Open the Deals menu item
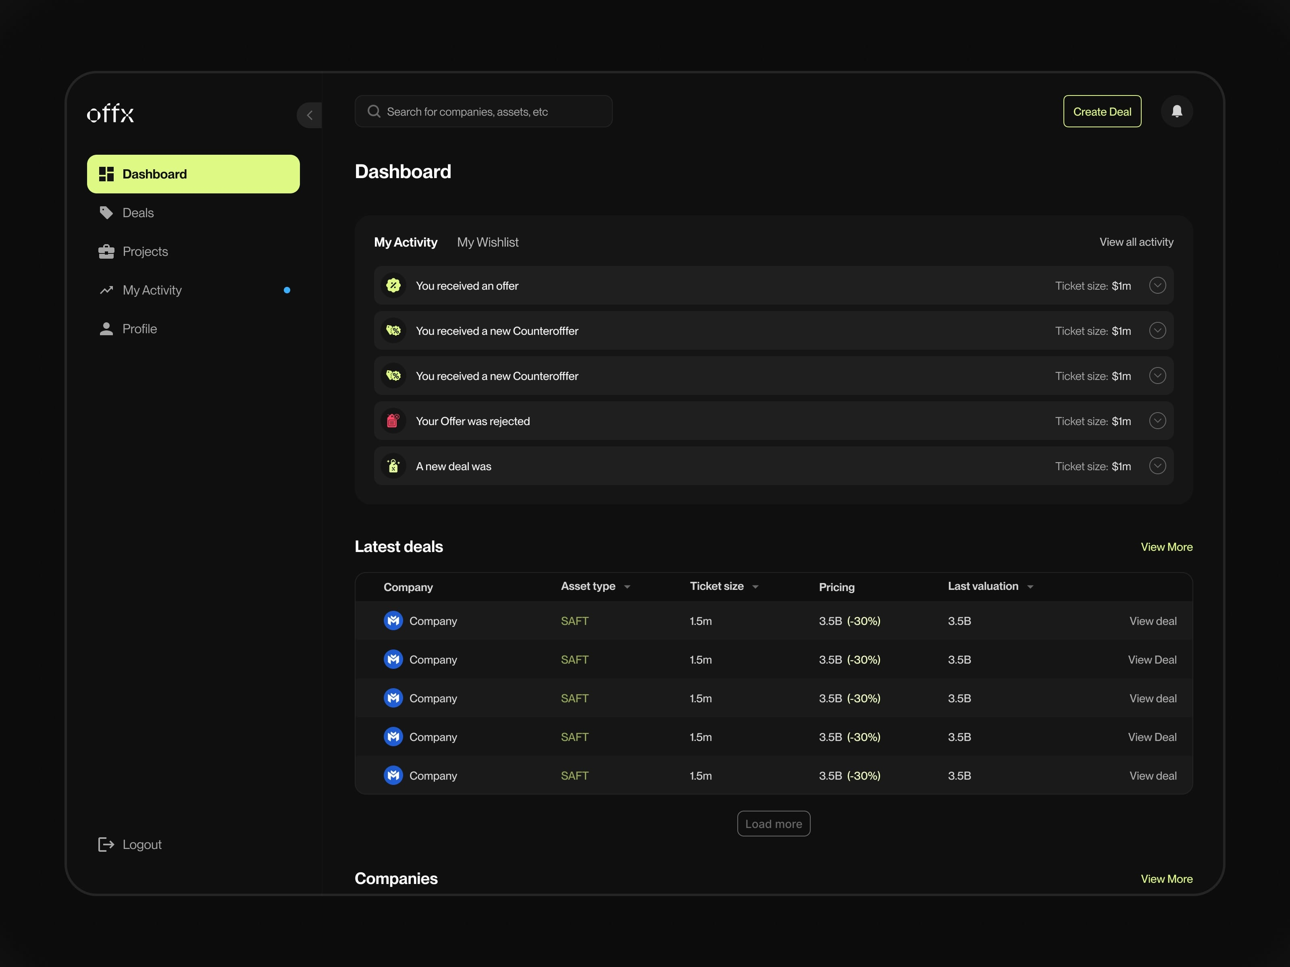 coord(193,213)
